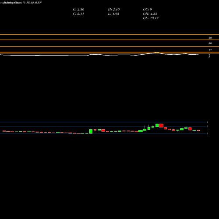Select the open value O: 2.30

coord(78,9)
